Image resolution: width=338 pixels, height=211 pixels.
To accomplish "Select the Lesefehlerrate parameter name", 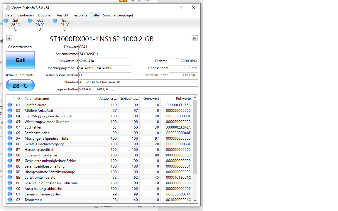I will click(x=35, y=105).
